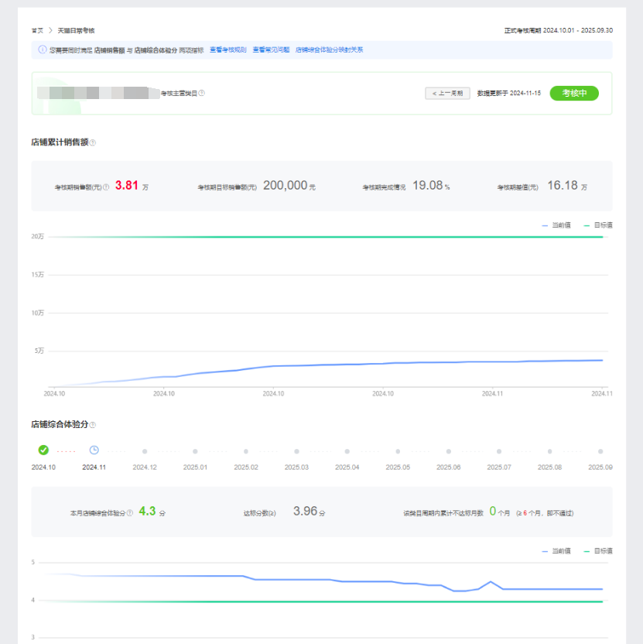Open the 查看常见问题 link

point(271,50)
